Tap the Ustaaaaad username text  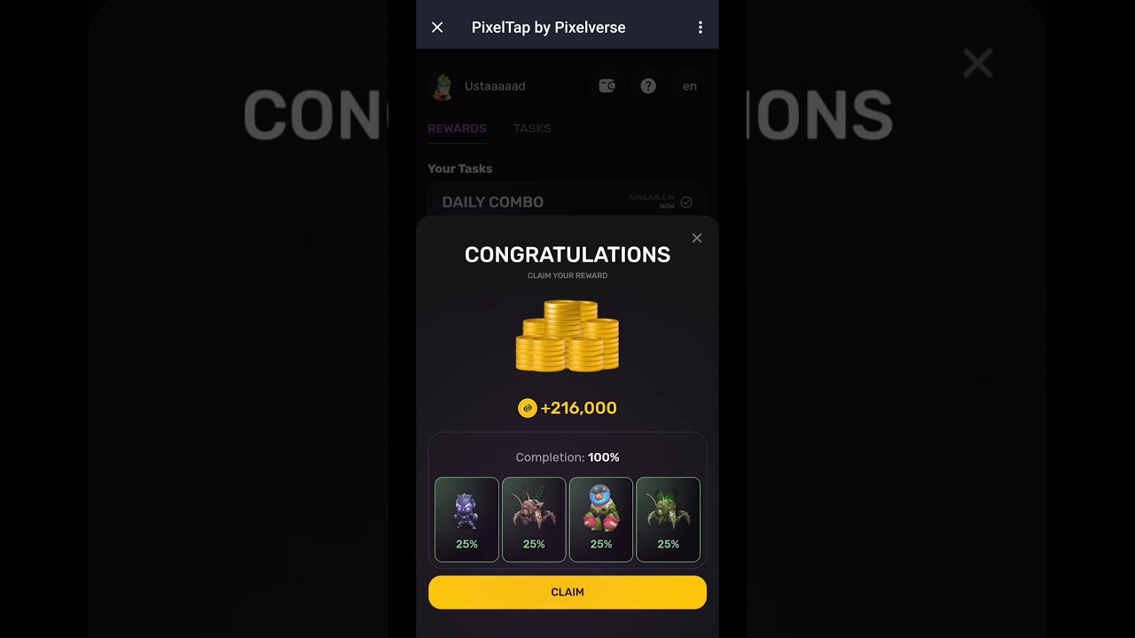click(495, 86)
